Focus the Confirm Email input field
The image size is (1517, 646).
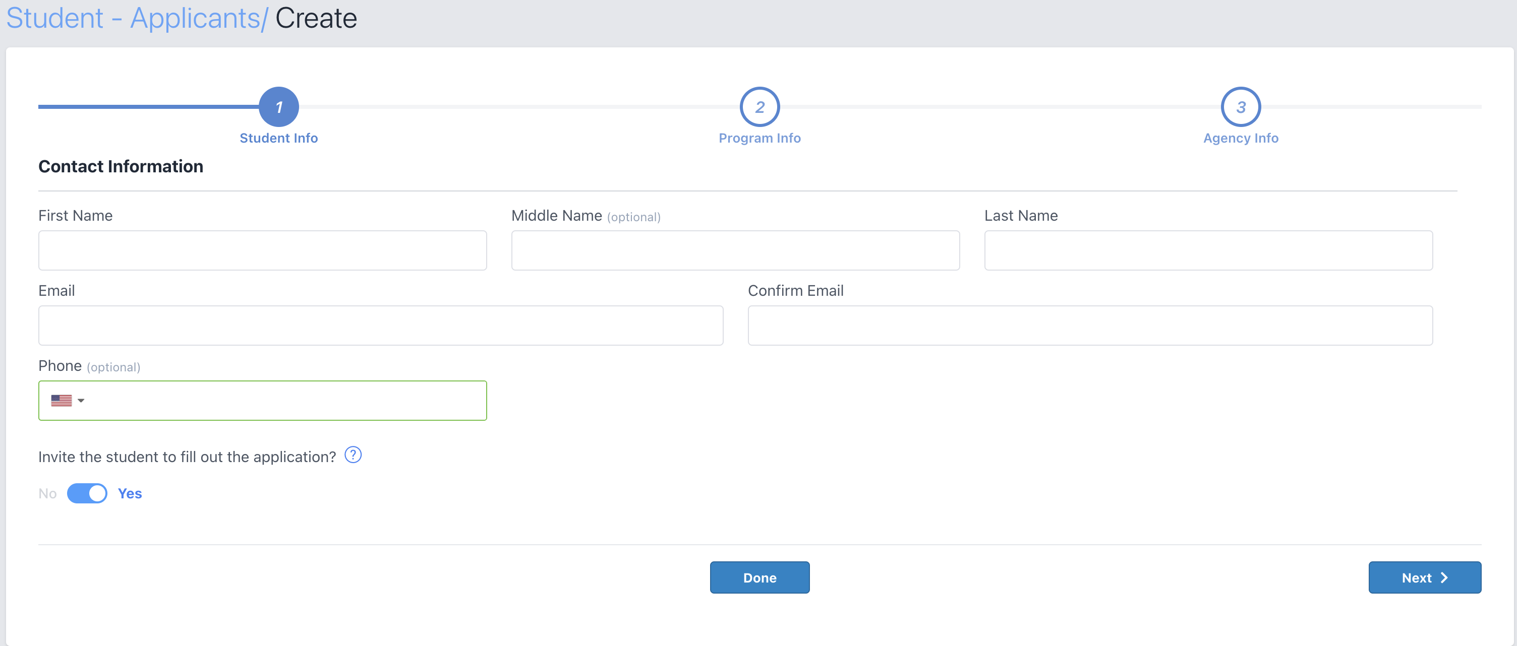tap(1090, 326)
